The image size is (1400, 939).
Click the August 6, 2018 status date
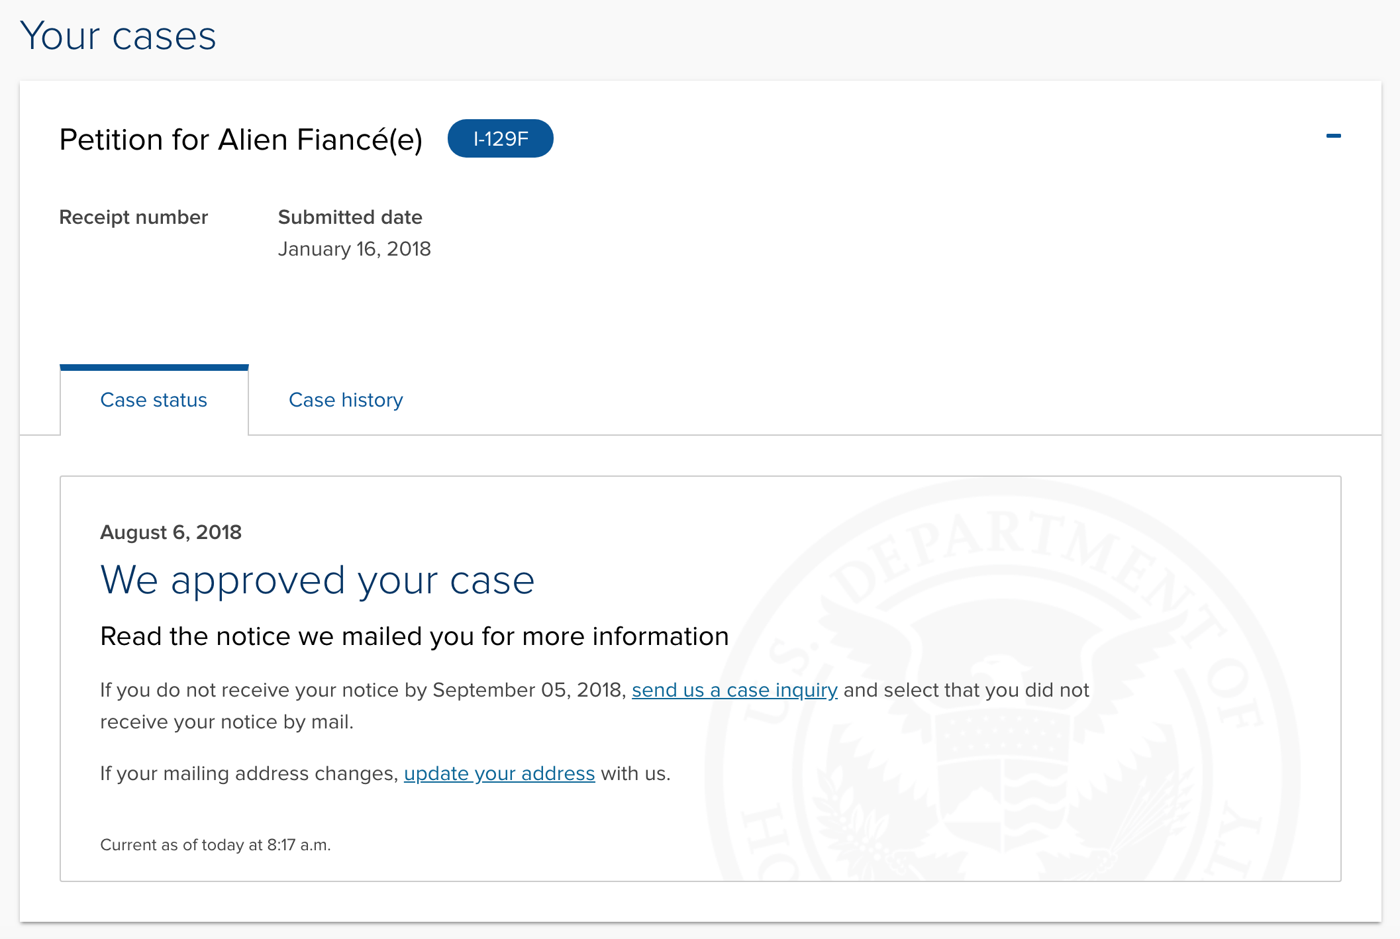pyautogui.click(x=171, y=532)
